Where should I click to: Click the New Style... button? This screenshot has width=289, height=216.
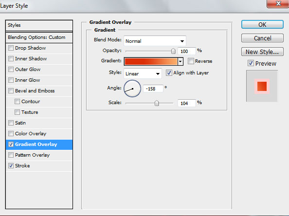[x=262, y=52]
